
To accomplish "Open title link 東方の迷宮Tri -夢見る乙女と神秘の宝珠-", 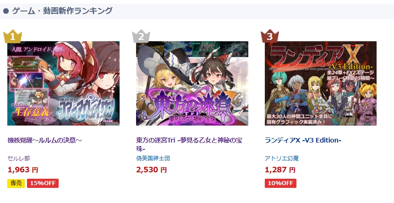I will click(189, 144).
